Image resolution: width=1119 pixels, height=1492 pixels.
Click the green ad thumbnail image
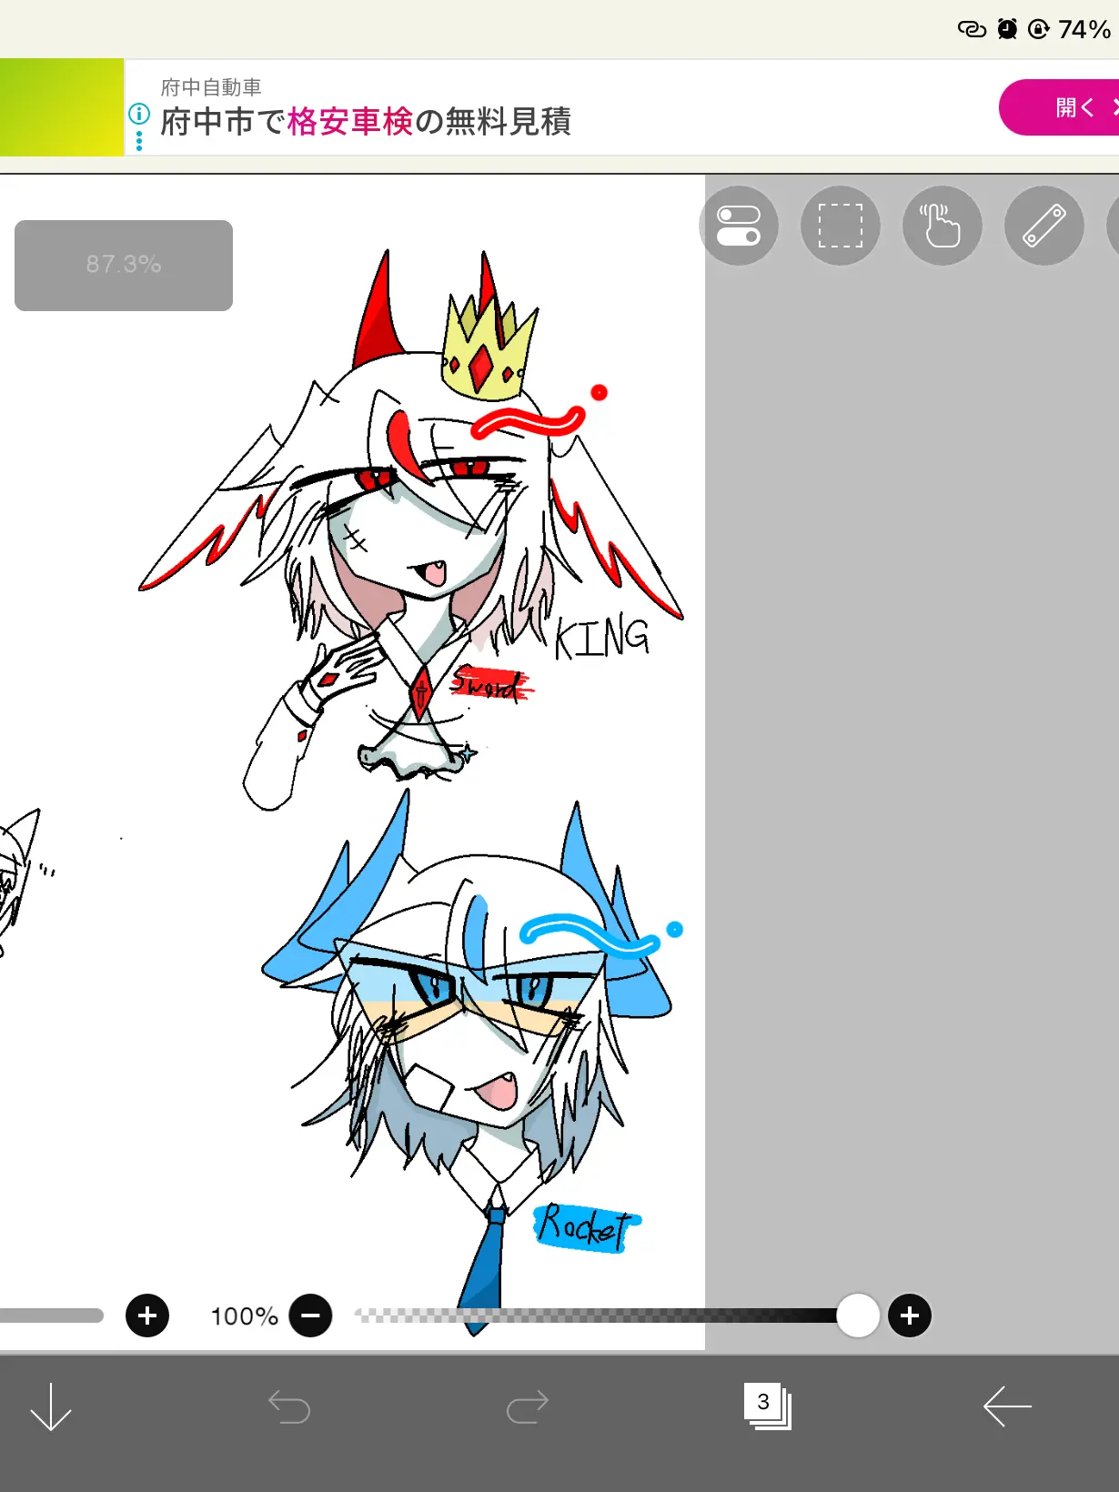[62, 107]
